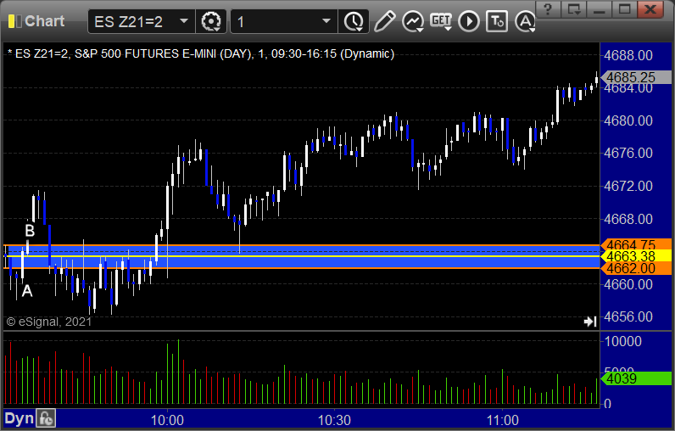The width and height of the screenshot is (675, 431).
Task: Click the letter B annotation
Action: pyautogui.click(x=30, y=231)
